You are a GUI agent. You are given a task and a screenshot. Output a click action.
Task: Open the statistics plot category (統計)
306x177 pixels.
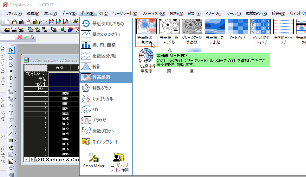106,66
